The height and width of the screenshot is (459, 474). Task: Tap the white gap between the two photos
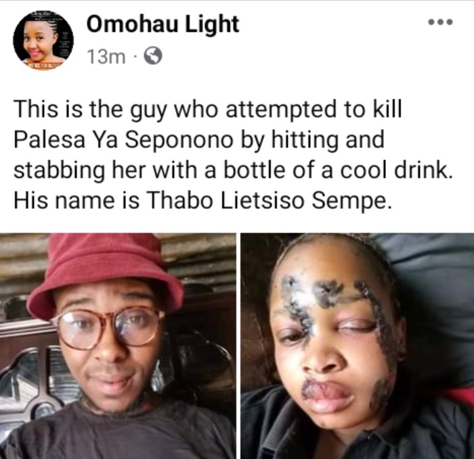[x=238, y=346]
